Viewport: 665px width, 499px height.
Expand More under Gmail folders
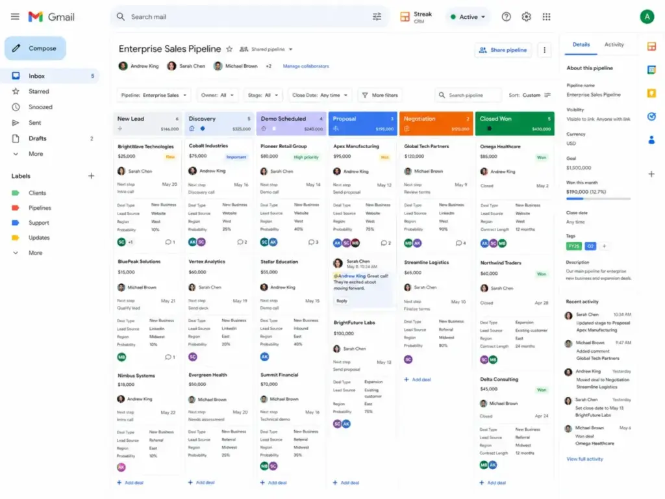coord(36,154)
